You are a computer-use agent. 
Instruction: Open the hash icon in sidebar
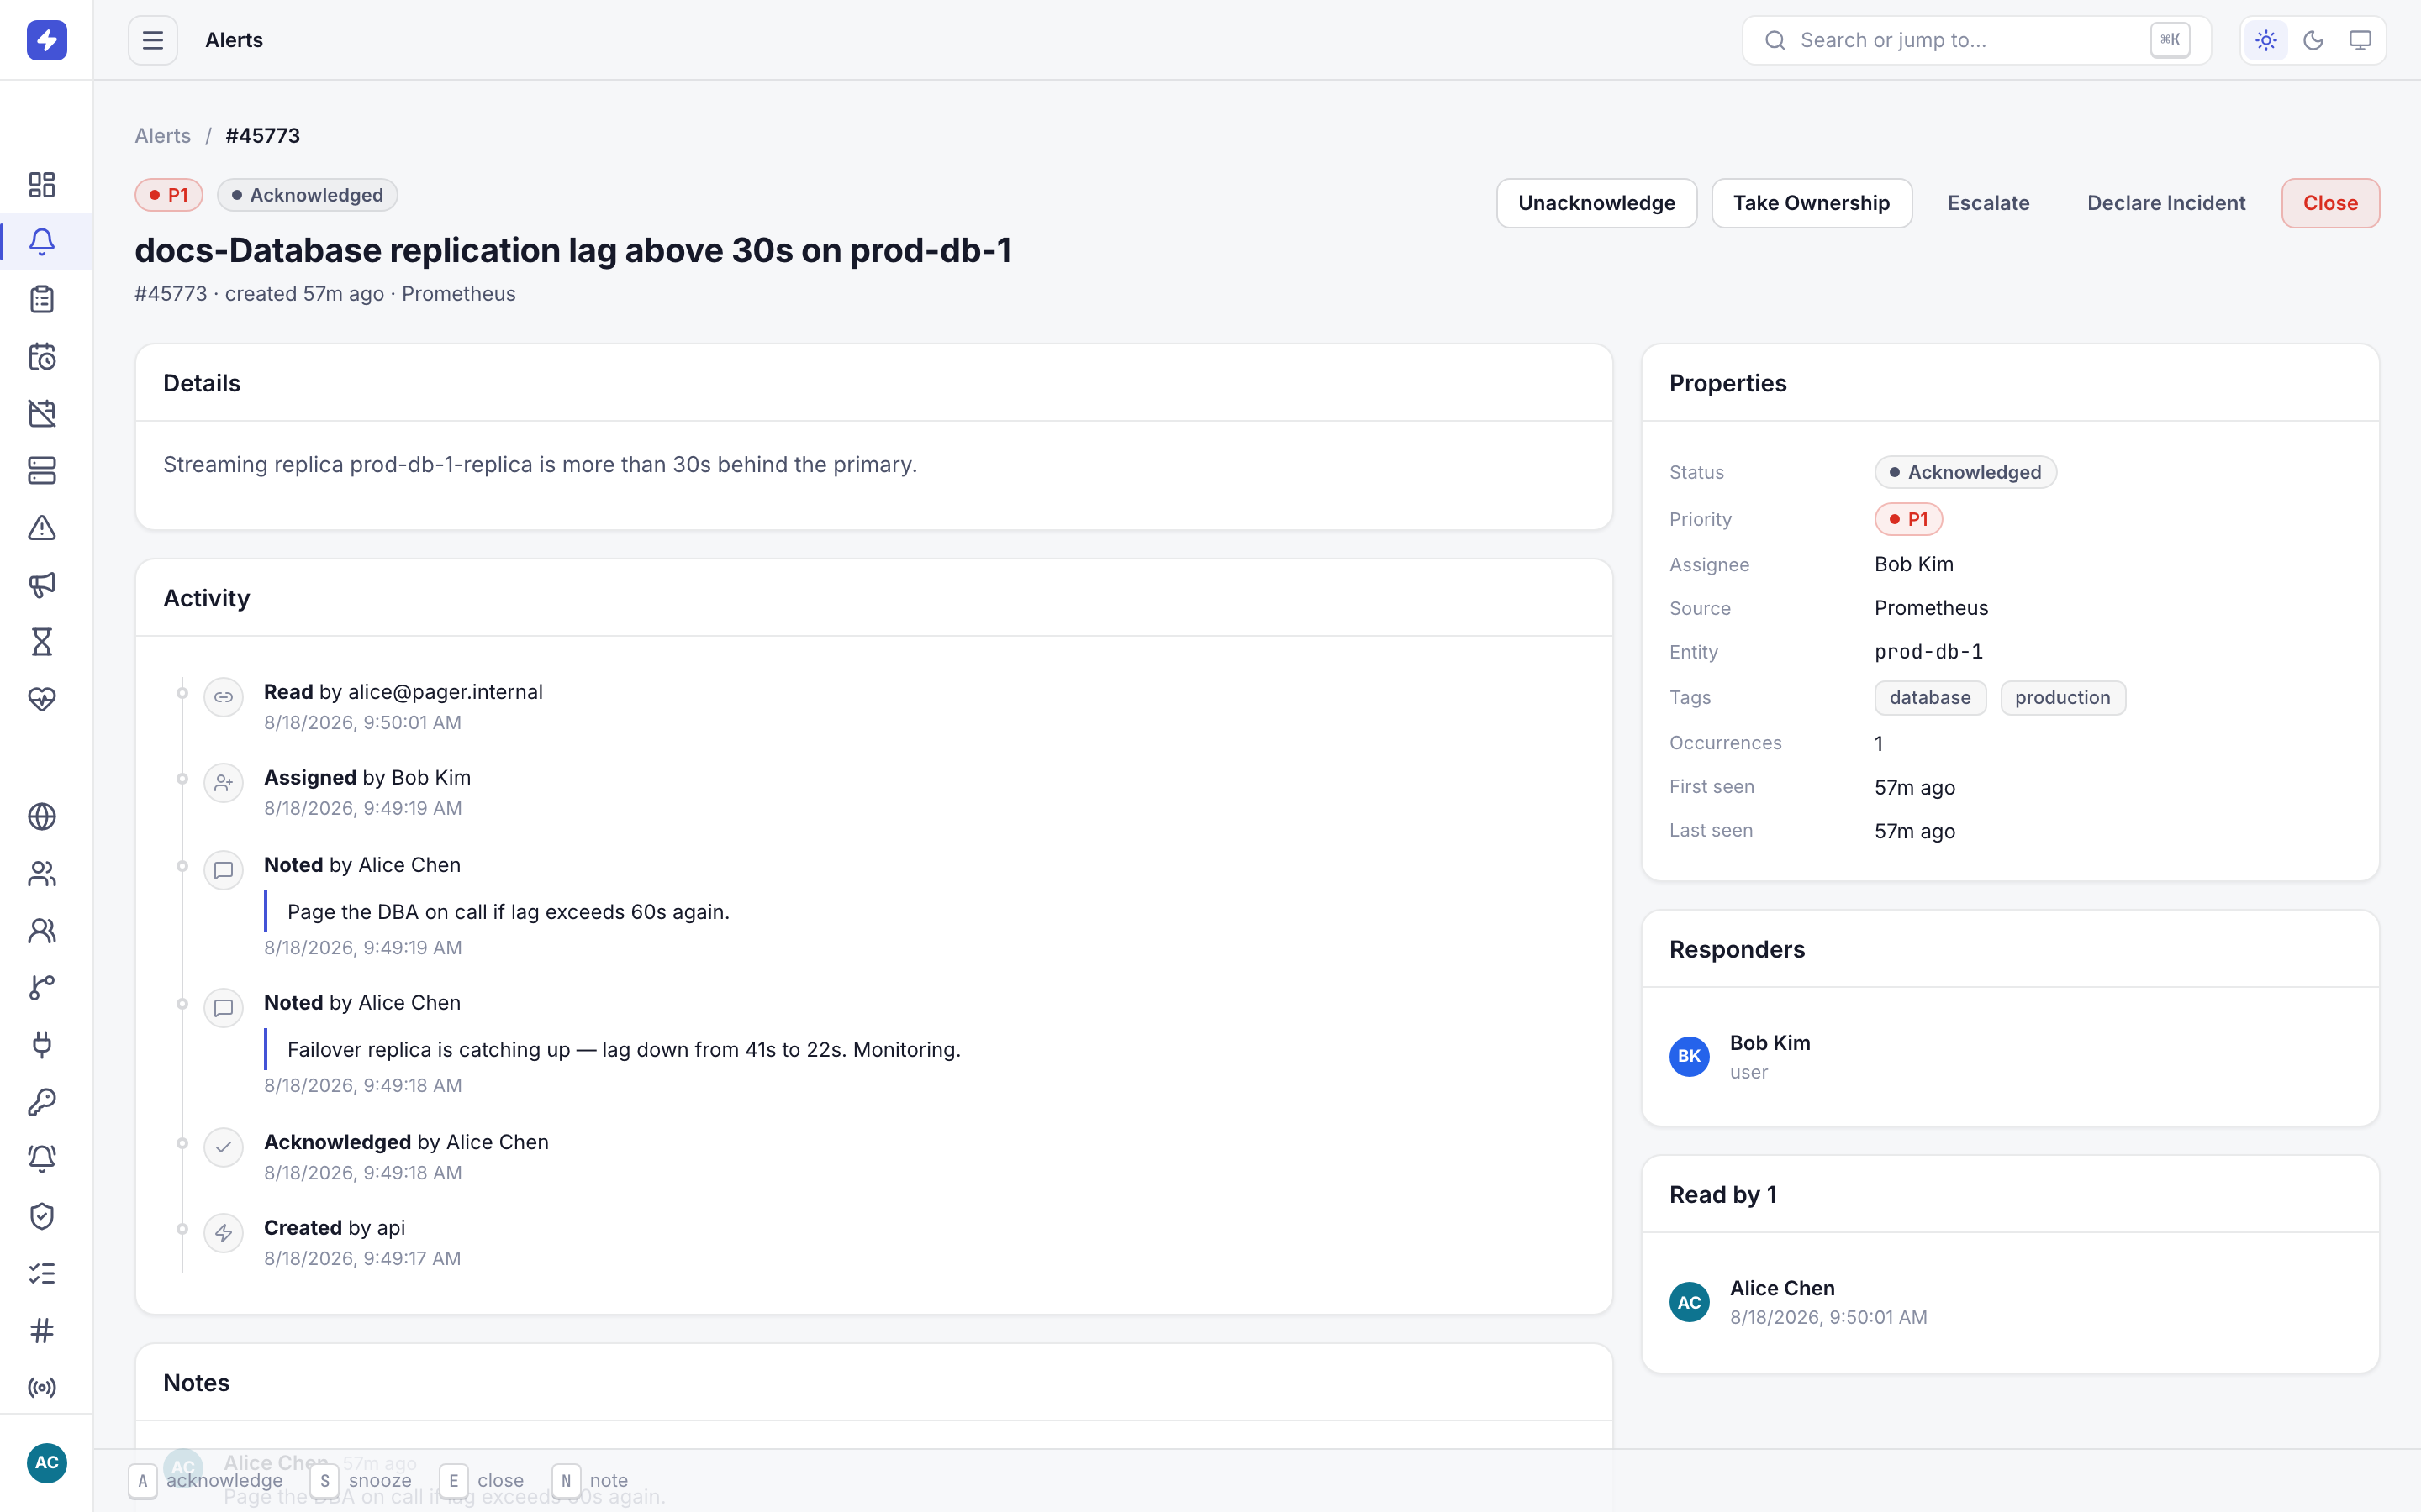pos(42,1330)
